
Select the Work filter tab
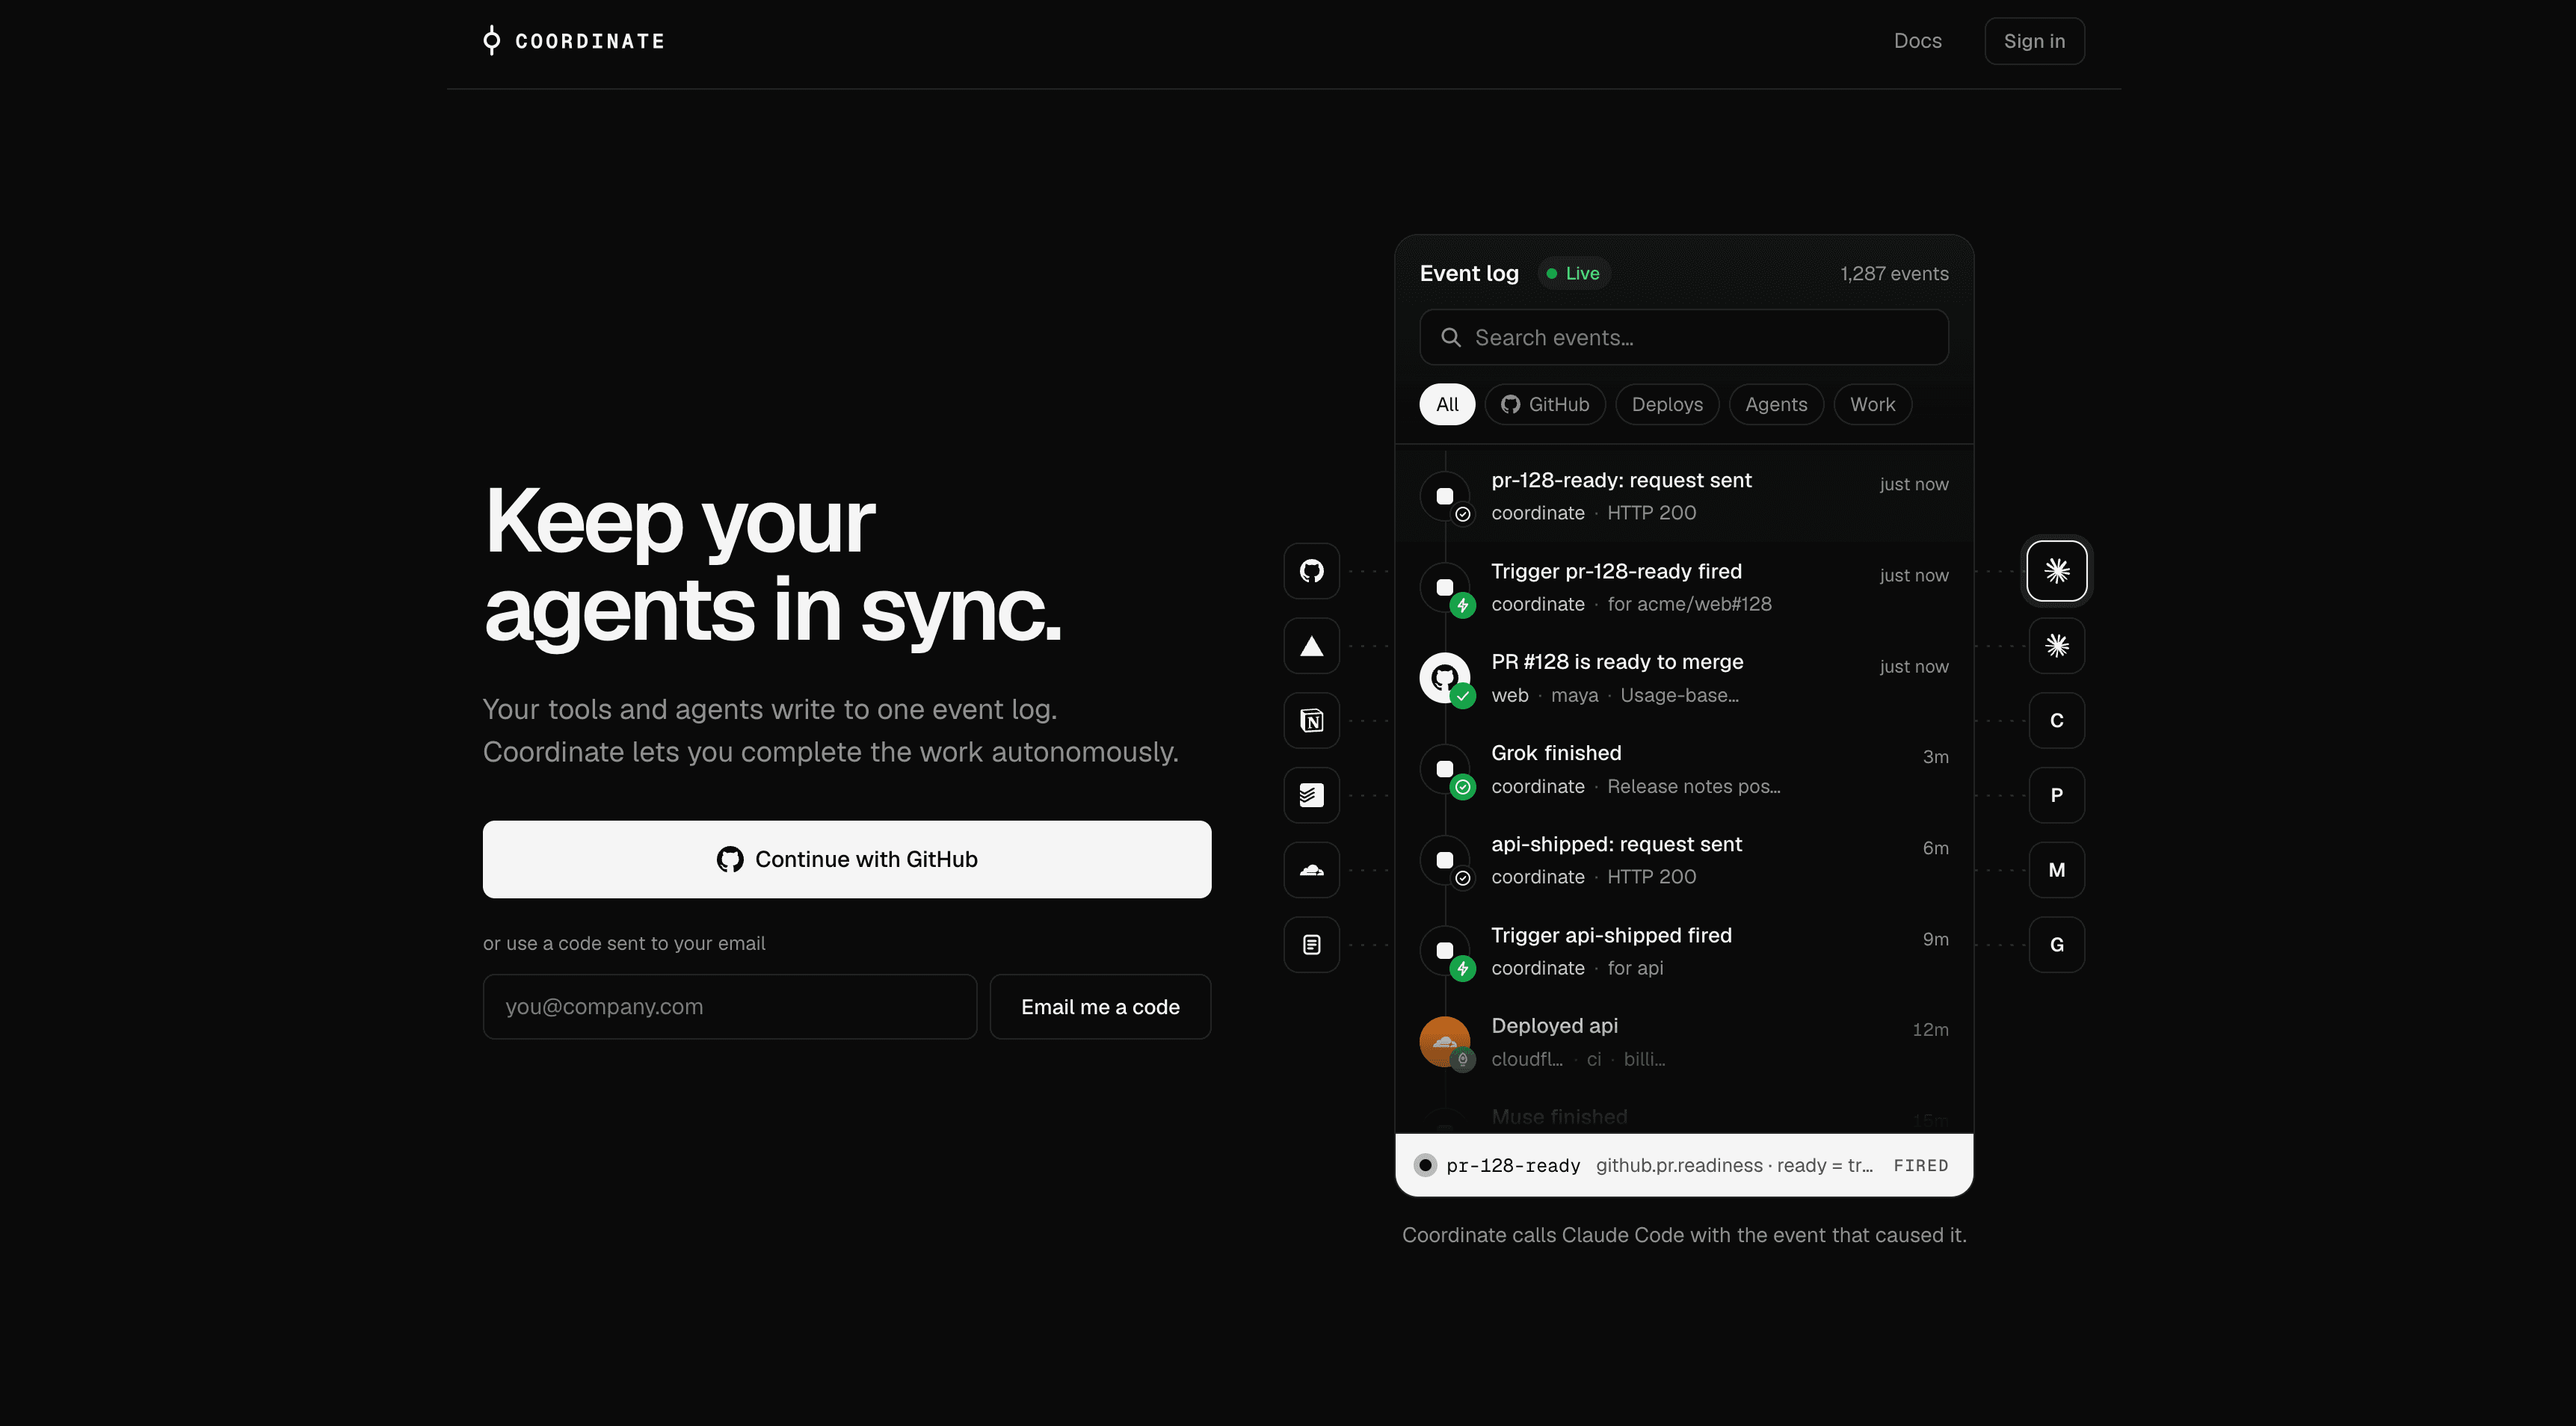(1872, 404)
